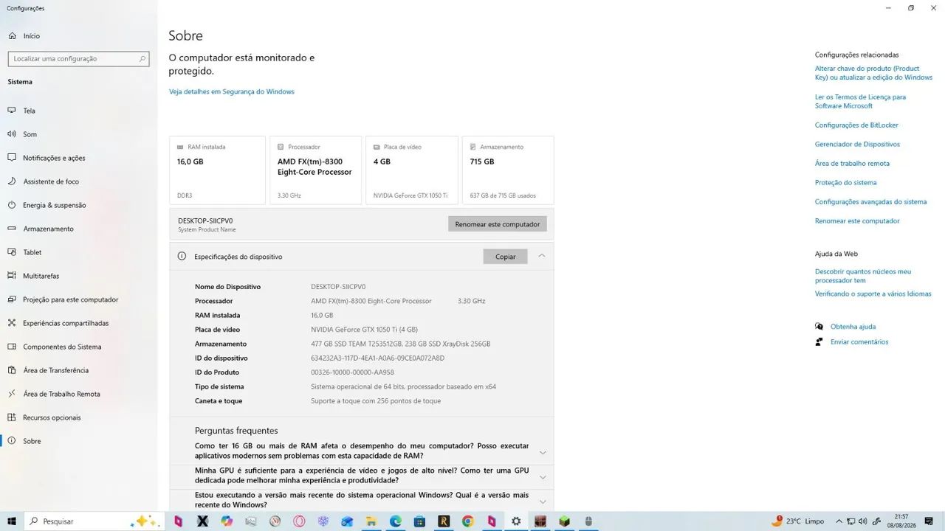This screenshot has width=945, height=531.
Task: Open Gerenciador de Dispositivos link
Action: tap(857, 145)
